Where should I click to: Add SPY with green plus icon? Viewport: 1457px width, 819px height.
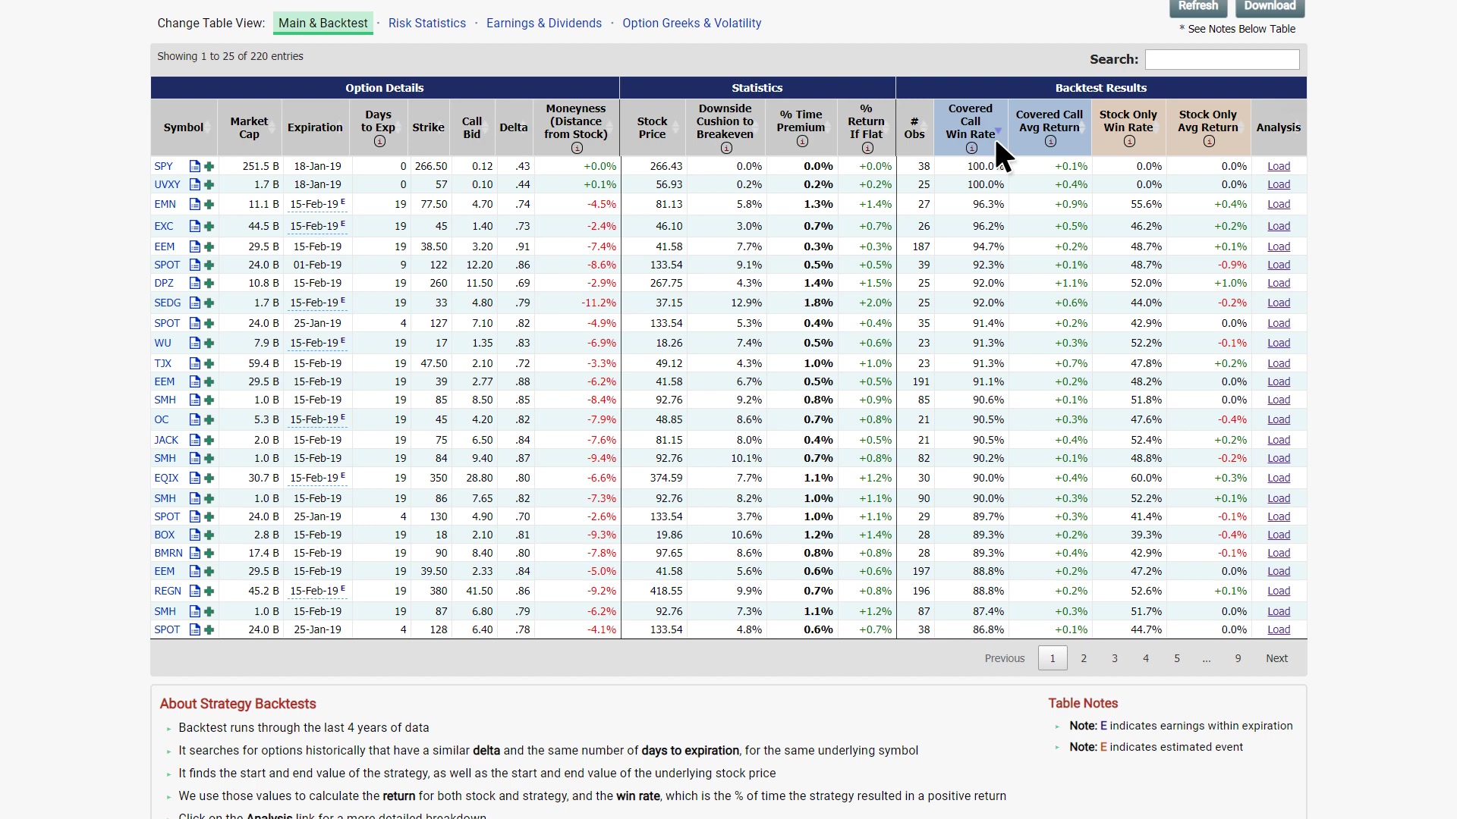[209, 166]
